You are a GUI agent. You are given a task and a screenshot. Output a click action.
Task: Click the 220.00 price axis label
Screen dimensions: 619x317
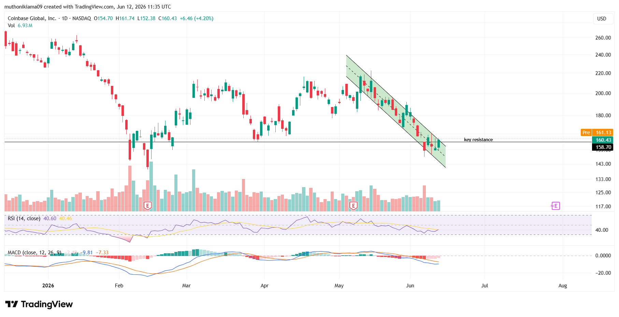pyautogui.click(x=603, y=73)
